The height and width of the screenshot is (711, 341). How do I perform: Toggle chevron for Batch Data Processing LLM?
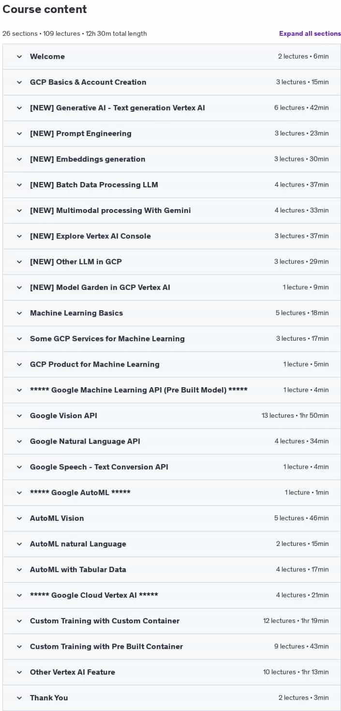(x=19, y=185)
